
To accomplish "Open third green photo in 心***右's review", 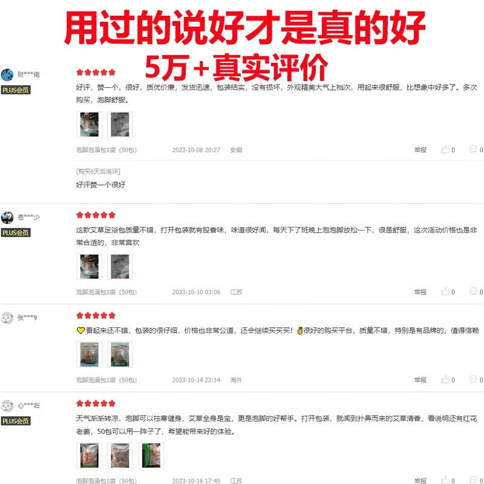I will 151,456.
